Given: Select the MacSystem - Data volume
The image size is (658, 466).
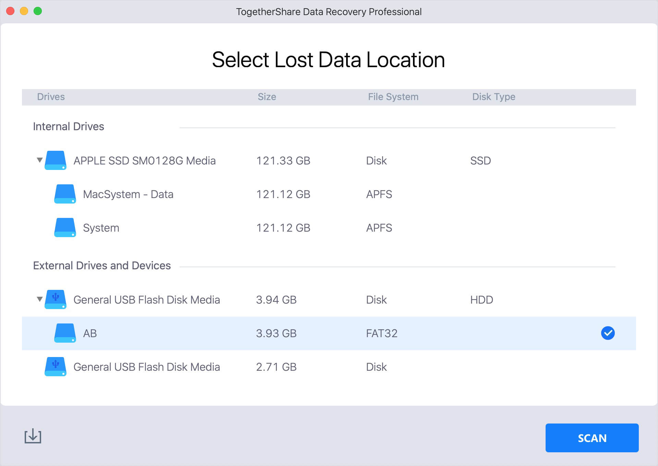Looking at the screenshot, I should 128,194.
